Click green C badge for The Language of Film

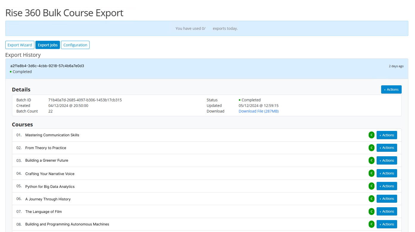pyautogui.click(x=372, y=211)
